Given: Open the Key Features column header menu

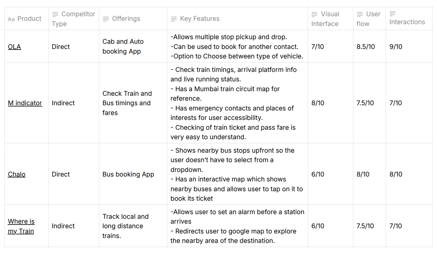Looking at the screenshot, I should pos(200,19).
